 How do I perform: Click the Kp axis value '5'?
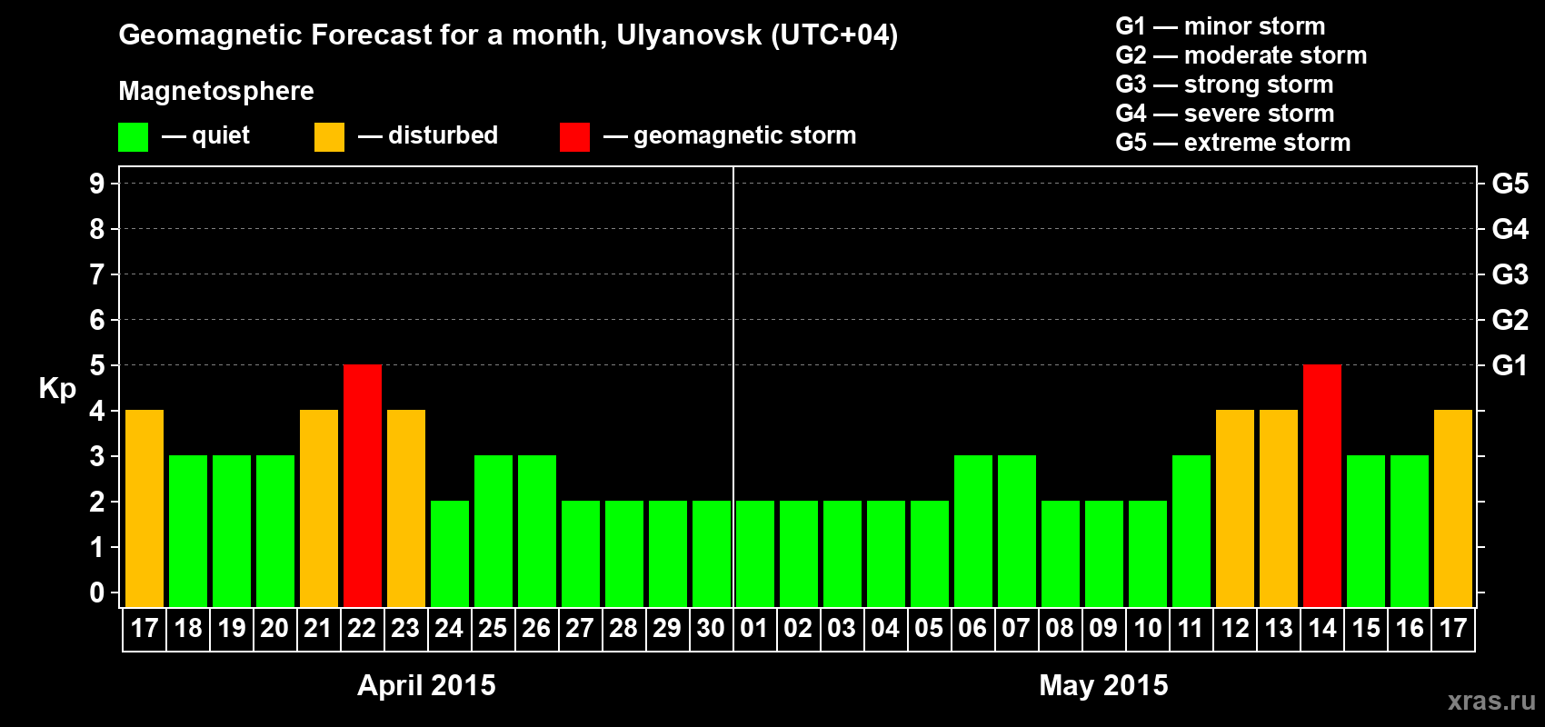pyautogui.click(x=97, y=365)
